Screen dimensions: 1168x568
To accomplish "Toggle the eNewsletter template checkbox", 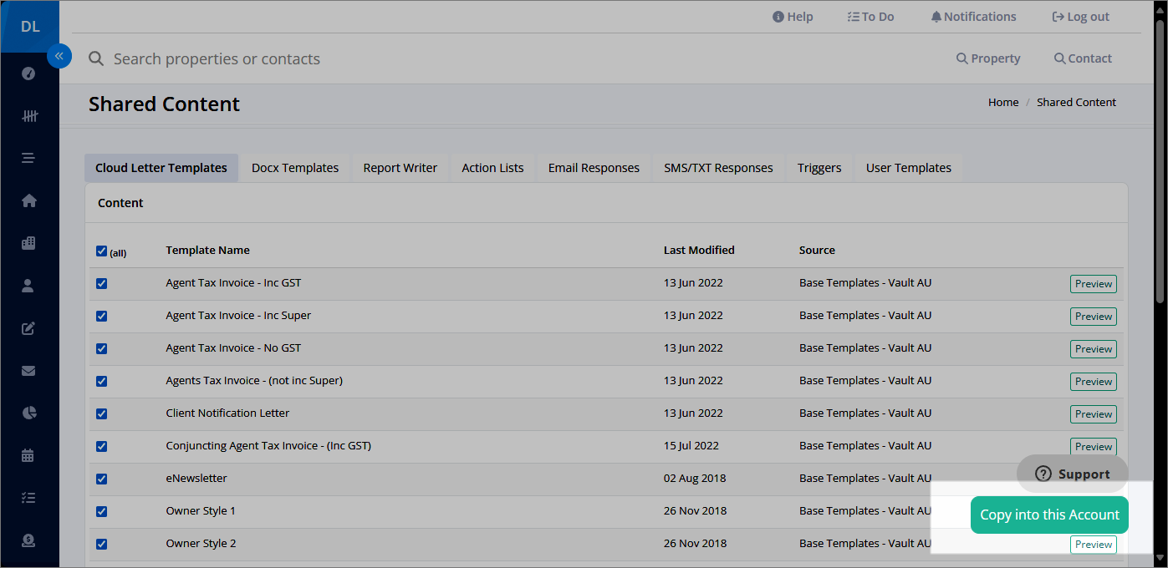I will coord(101,479).
